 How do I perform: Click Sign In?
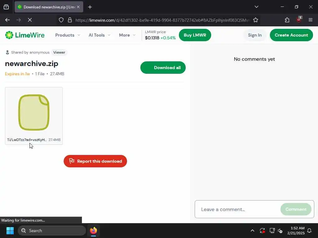coord(255,35)
